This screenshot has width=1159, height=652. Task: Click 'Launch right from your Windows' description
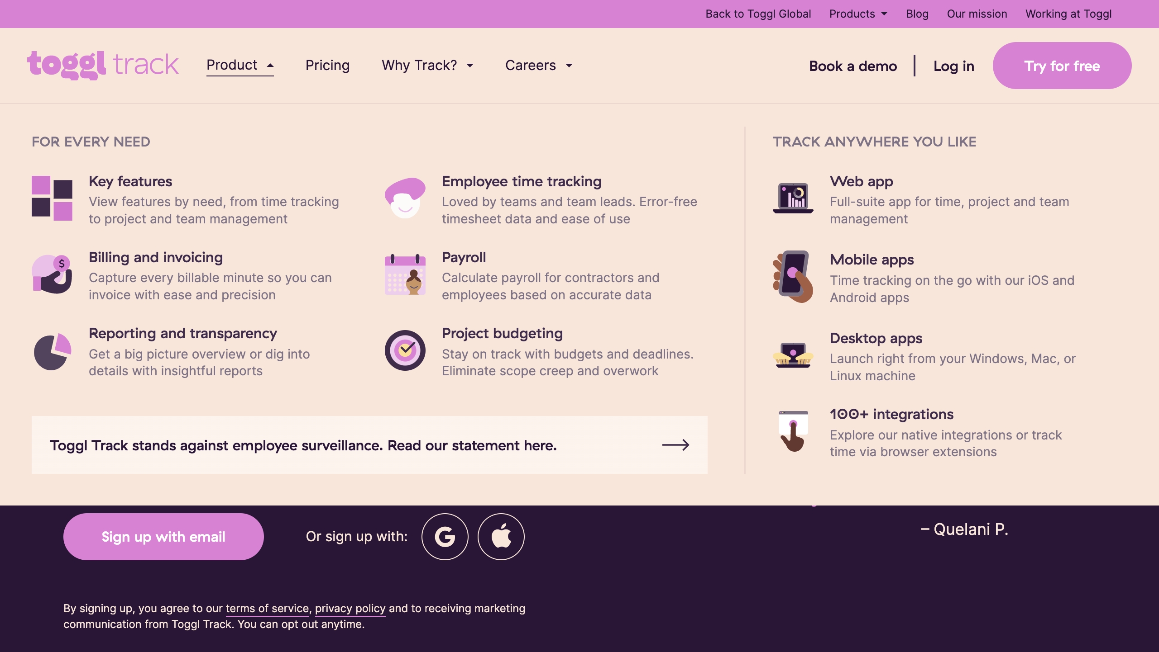pos(953,367)
